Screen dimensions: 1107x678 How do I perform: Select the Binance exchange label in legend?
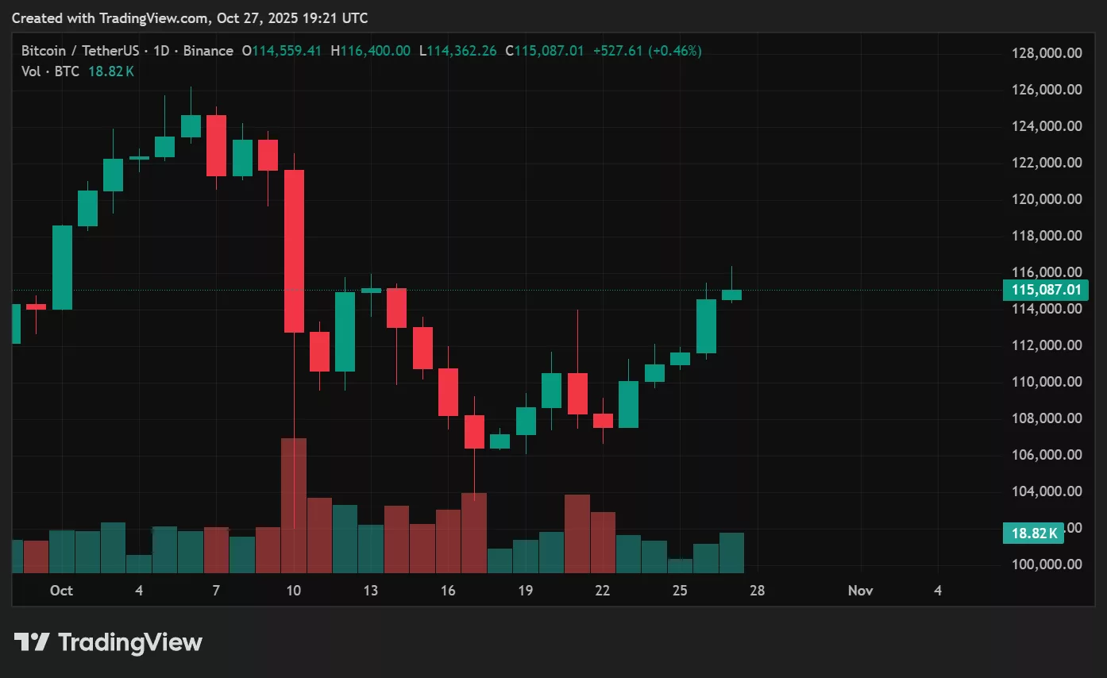tap(208, 50)
